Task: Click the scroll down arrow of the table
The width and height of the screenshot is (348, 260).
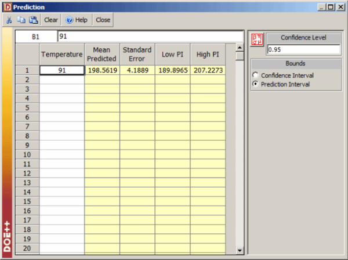Action: [x=240, y=250]
